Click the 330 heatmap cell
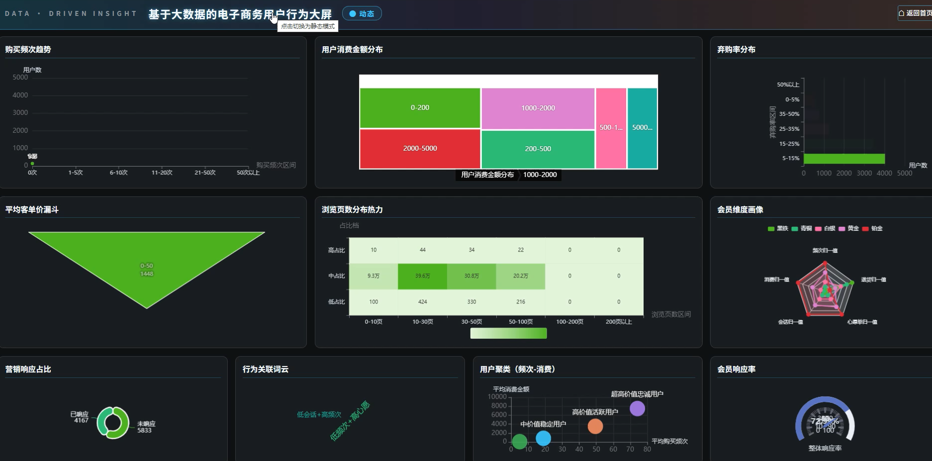The width and height of the screenshot is (932, 461). click(471, 302)
